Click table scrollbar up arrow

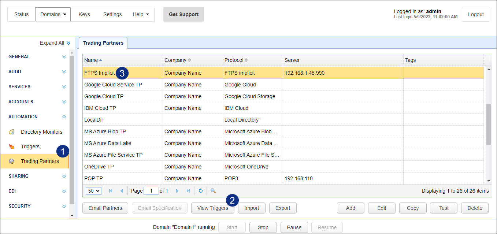click(x=489, y=69)
